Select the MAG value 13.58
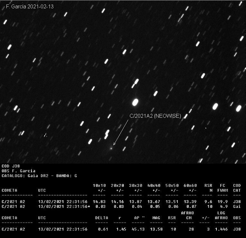The width and height of the screenshot is (246, 238). click(x=156, y=229)
